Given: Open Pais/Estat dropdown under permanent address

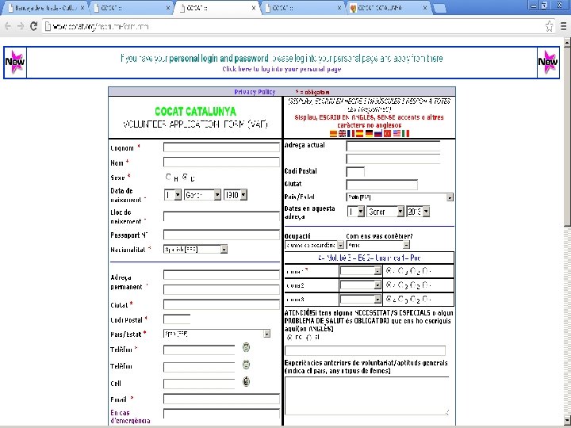Looking at the screenshot, I should click(x=217, y=334).
